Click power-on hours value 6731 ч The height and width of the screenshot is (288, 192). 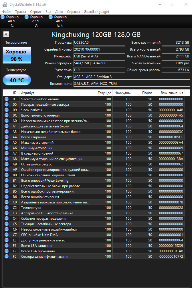coord(176,70)
